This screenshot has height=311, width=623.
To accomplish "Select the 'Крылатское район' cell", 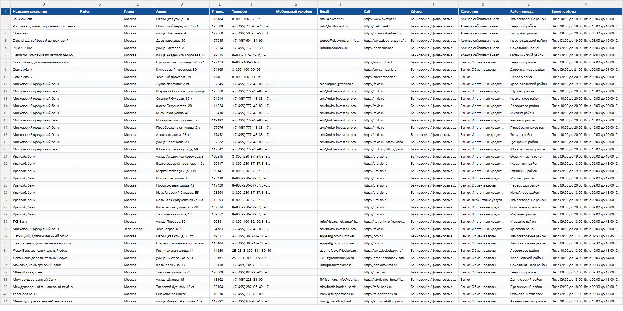I will click(529, 99).
